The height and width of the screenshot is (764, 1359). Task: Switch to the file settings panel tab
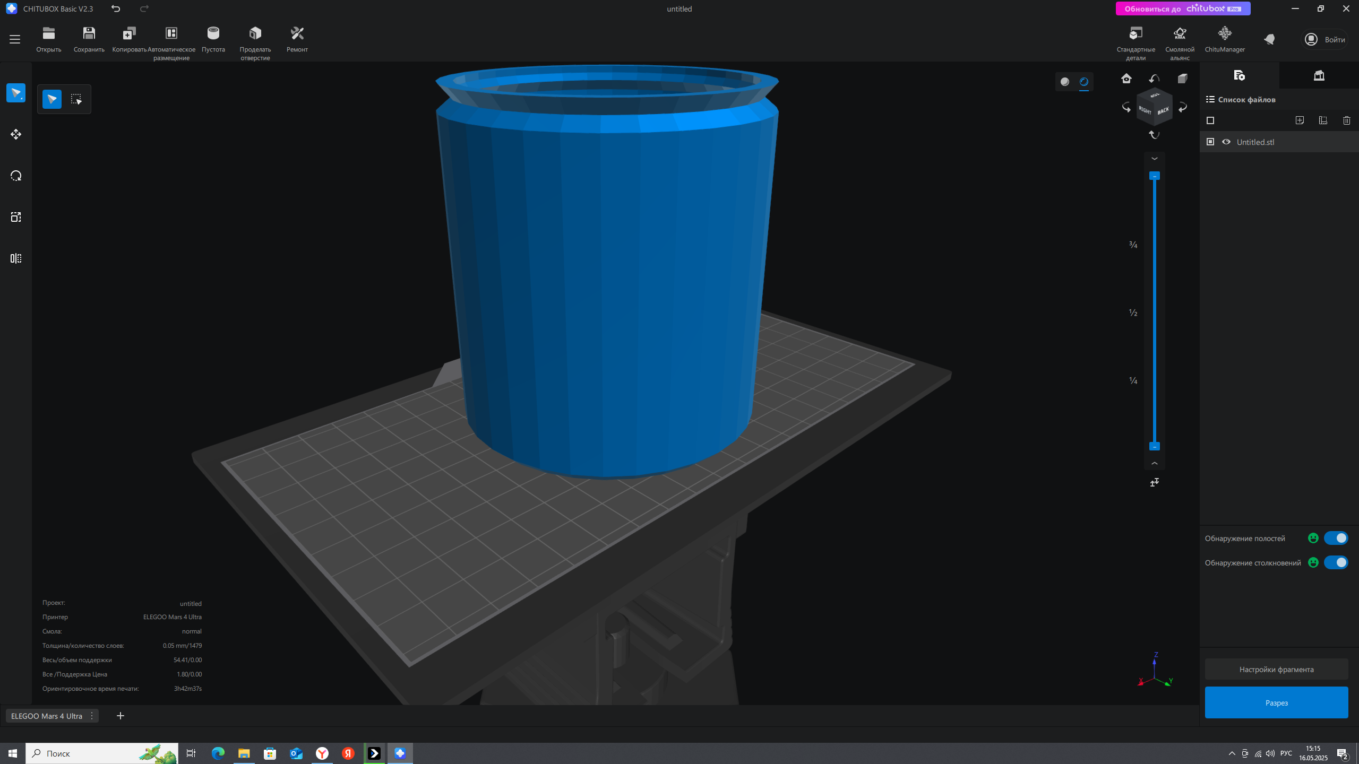[1240, 75]
